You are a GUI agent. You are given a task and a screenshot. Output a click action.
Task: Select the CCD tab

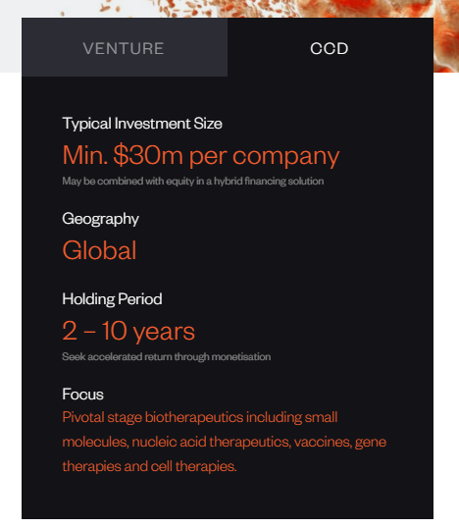tap(331, 47)
